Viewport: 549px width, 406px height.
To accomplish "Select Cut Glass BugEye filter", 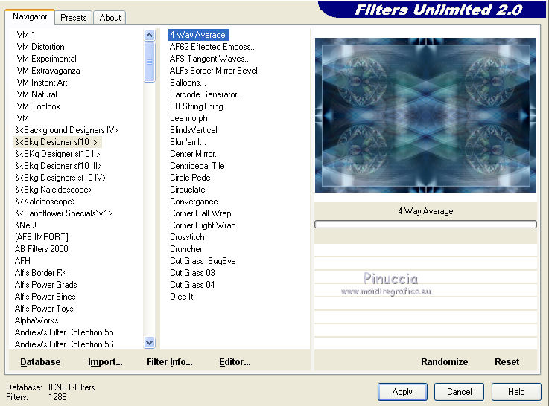I will pyautogui.click(x=203, y=261).
